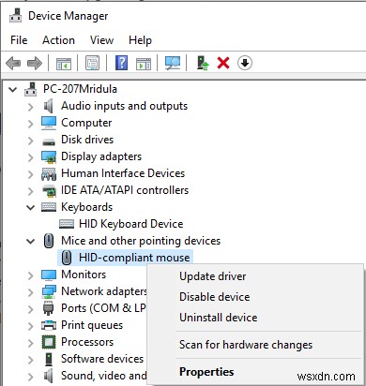
Task: Open the Action menu
Action: coord(58,40)
